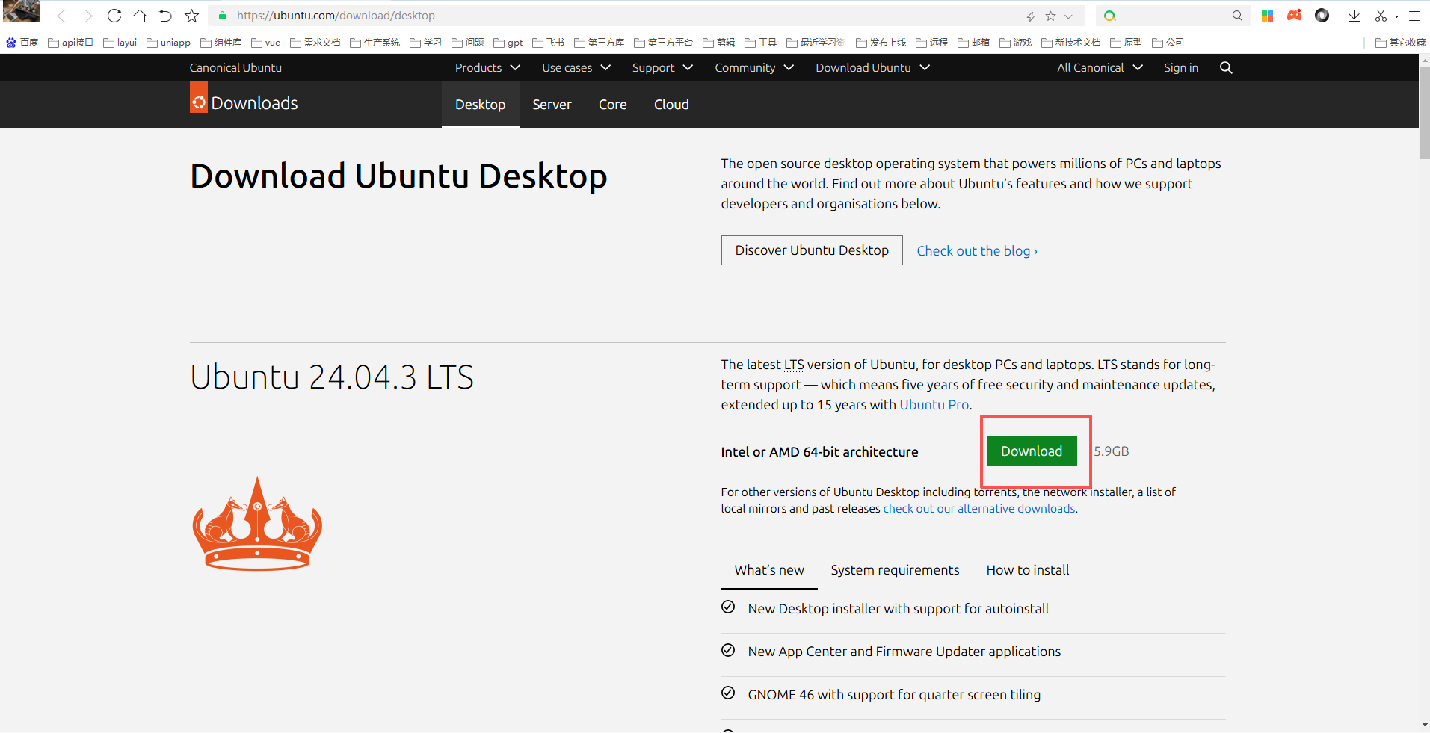Expand the address bar dropdown chevron

1069,16
